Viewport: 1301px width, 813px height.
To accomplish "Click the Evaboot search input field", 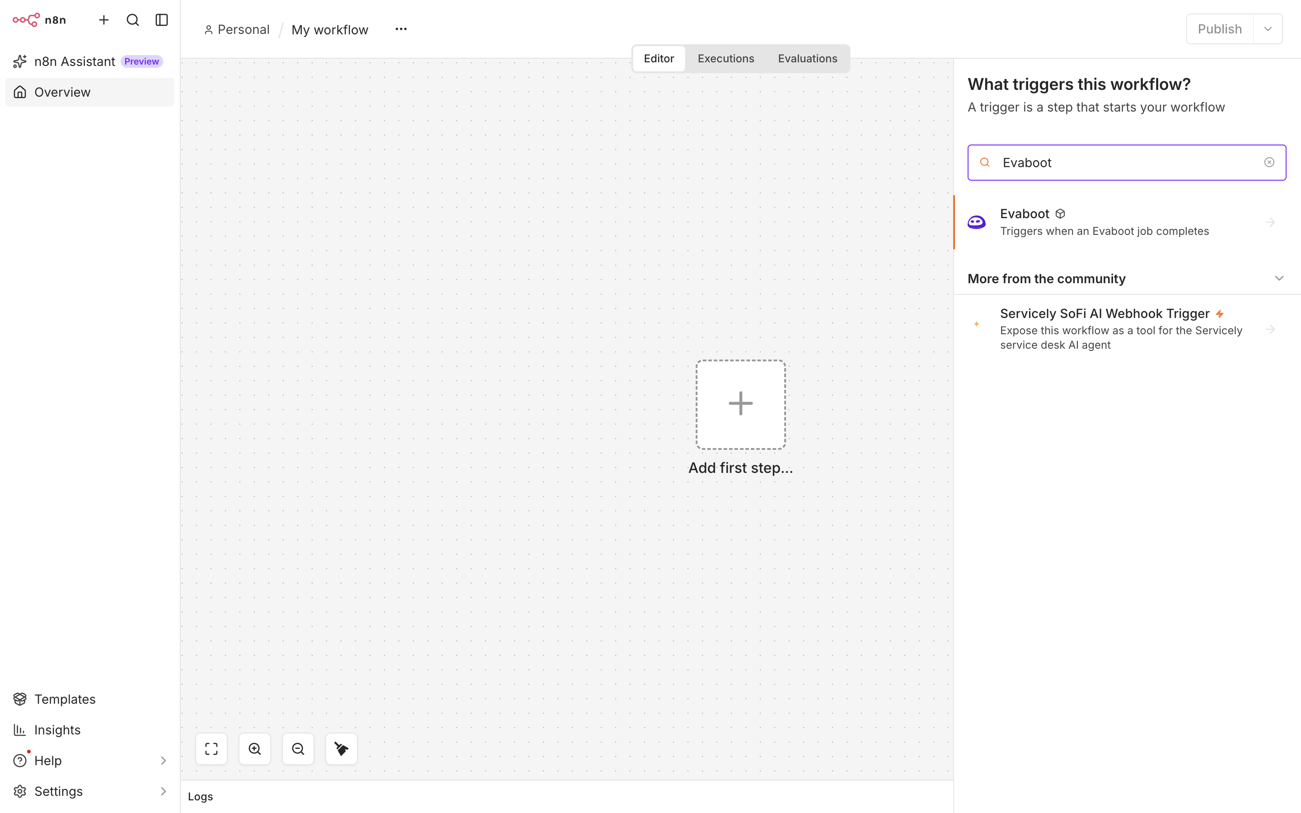I will click(x=1126, y=163).
